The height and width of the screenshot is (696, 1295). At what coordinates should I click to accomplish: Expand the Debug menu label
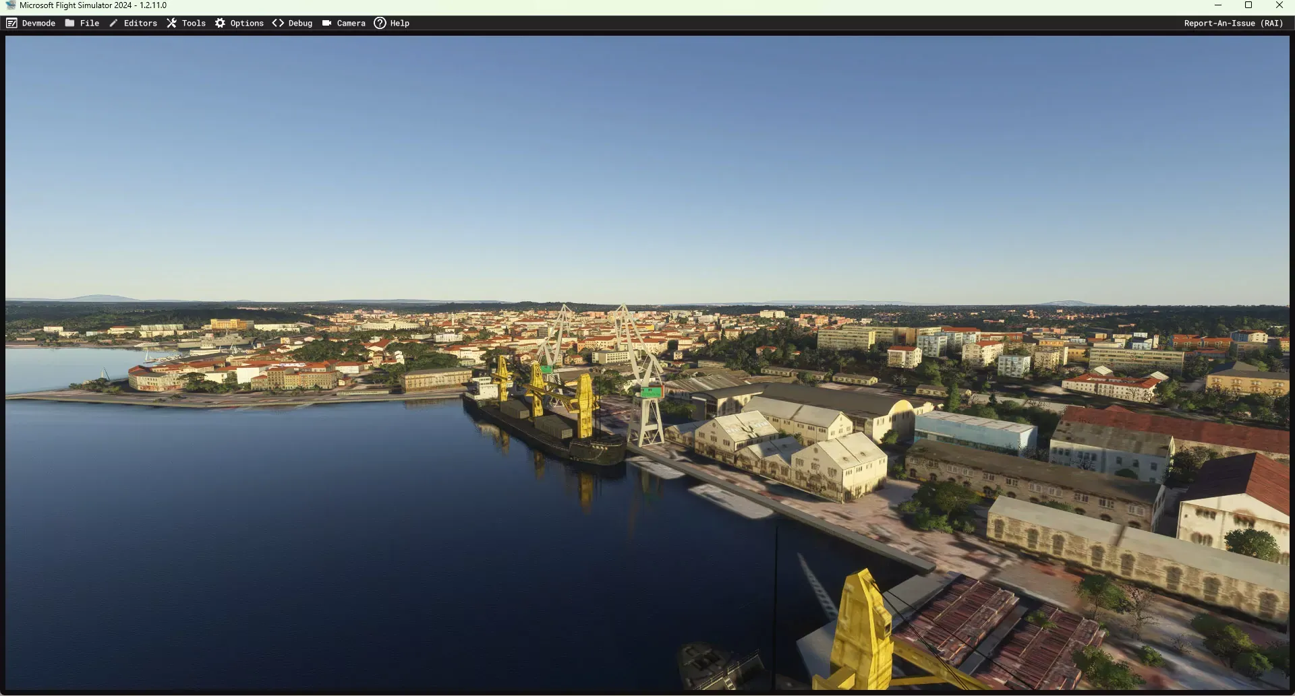tap(300, 23)
